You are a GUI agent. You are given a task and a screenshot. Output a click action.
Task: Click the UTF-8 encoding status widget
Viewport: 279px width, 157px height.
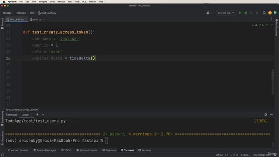[234, 155]
